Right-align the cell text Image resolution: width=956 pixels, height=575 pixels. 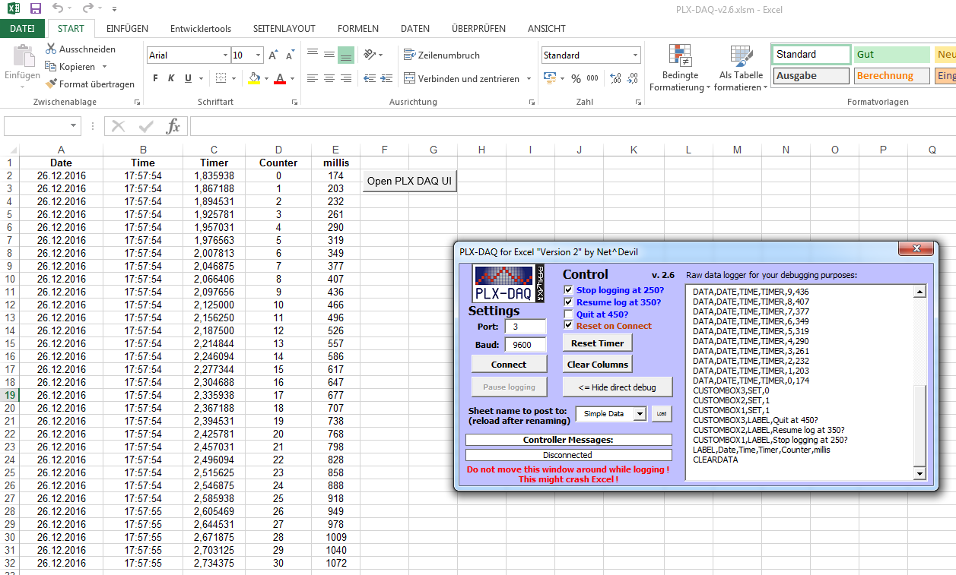(346, 78)
